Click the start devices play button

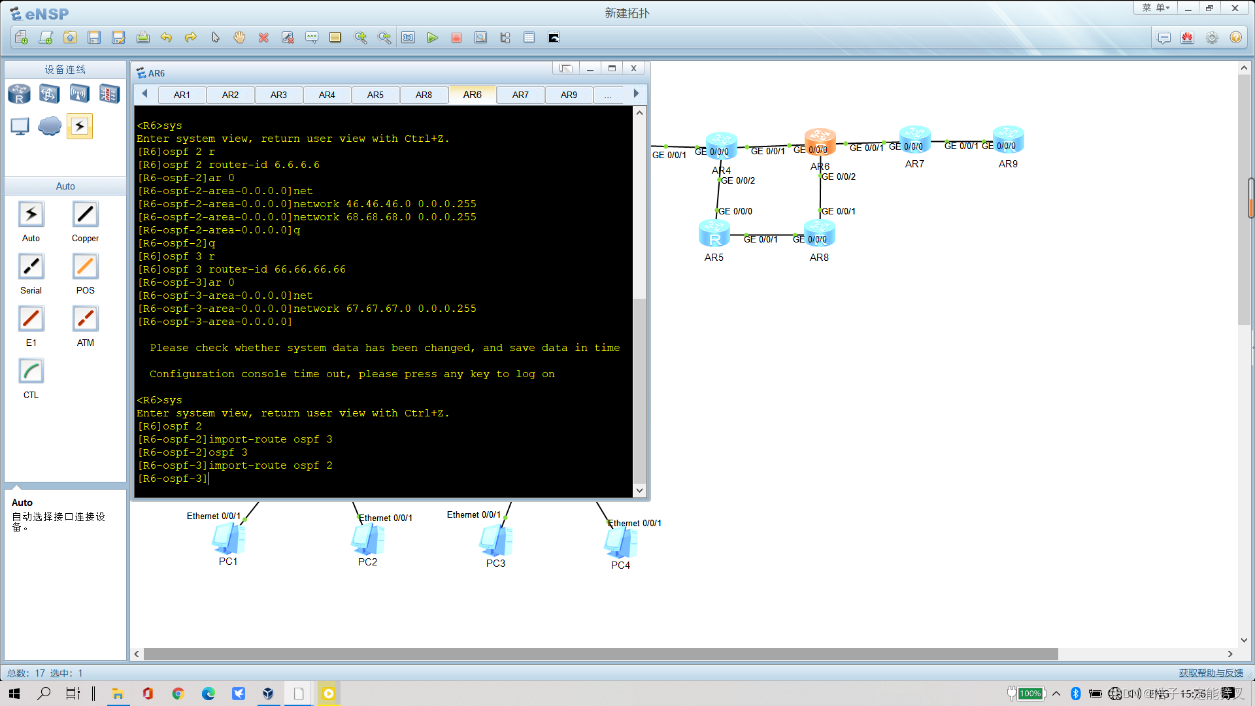(x=432, y=38)
